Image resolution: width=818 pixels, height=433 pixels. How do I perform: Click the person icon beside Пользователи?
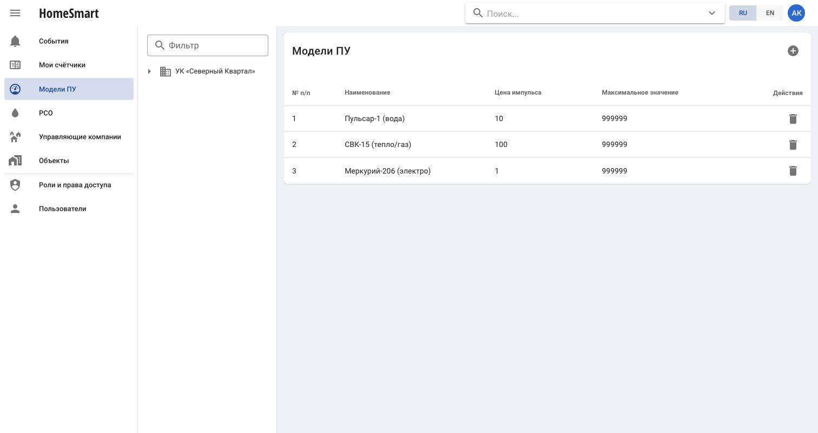click(15, 209)
